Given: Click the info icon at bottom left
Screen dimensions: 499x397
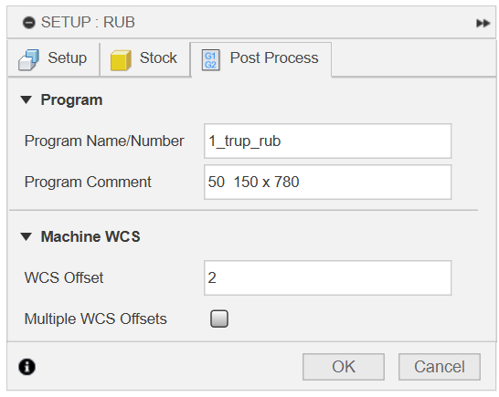Looking at the screenshot, I should click(x=27, y=367).
